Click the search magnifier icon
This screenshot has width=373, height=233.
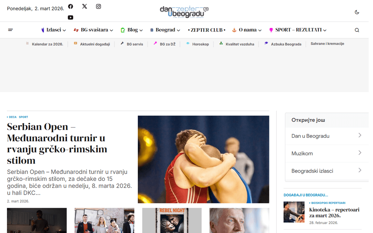(x=357, y=30)
